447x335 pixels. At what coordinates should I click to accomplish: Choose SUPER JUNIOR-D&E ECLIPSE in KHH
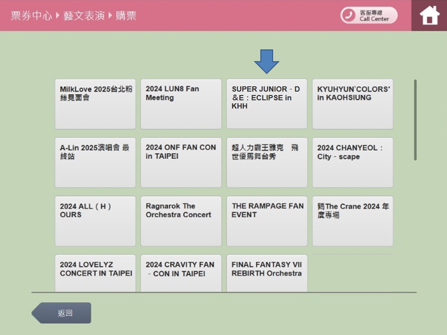(267, 104)
